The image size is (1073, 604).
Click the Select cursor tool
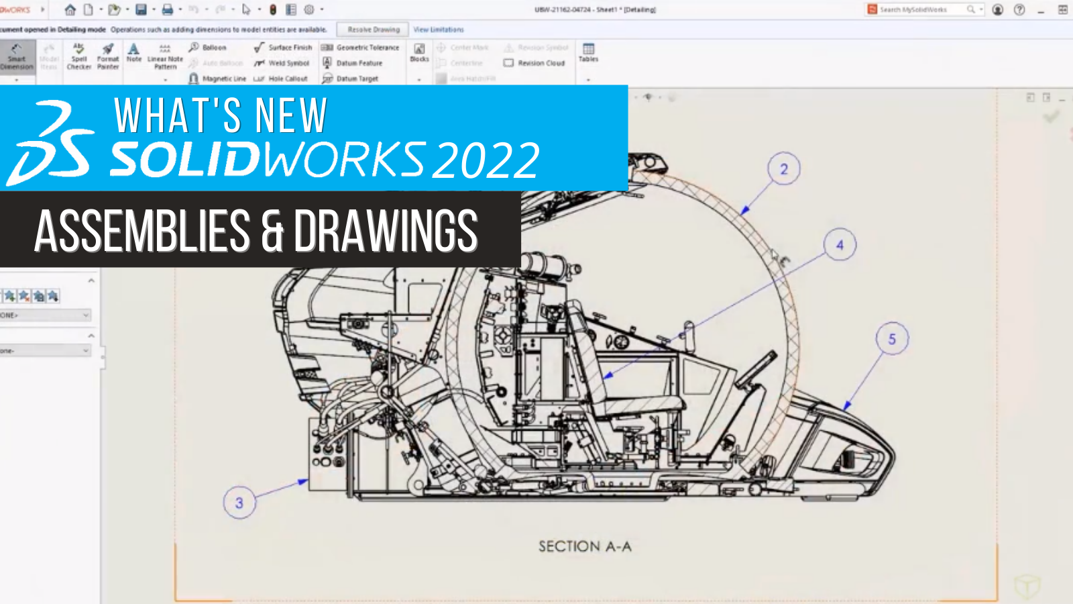point(246,9)
